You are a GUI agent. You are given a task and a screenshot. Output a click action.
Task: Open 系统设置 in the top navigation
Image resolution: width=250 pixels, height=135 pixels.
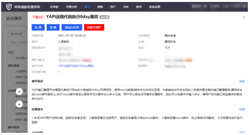pyautogui.click(x=155, y=7)
